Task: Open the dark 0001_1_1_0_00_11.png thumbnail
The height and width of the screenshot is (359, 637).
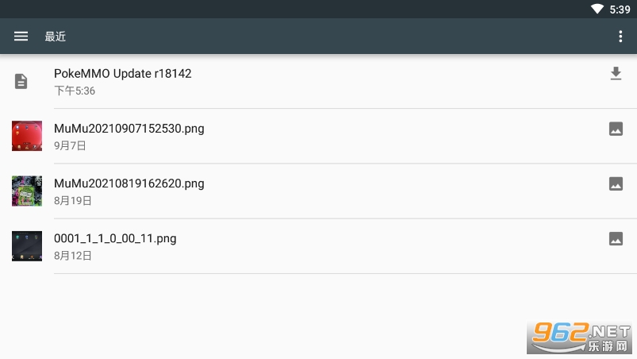Action: pos(27,246)
